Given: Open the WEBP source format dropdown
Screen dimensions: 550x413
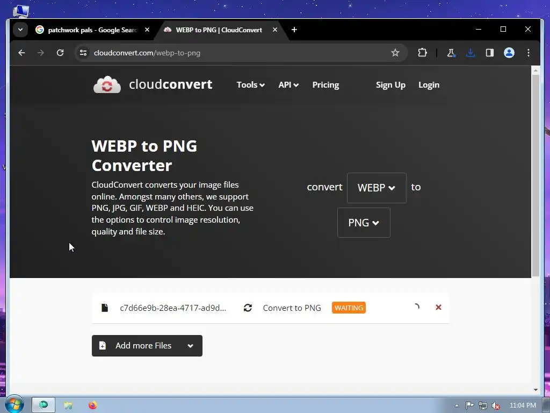Looking at the screenshot, I should tap(377, 188).
